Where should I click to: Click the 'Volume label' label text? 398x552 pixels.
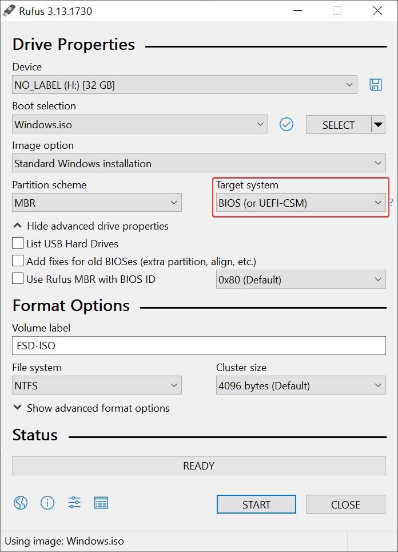pos(41,328)
